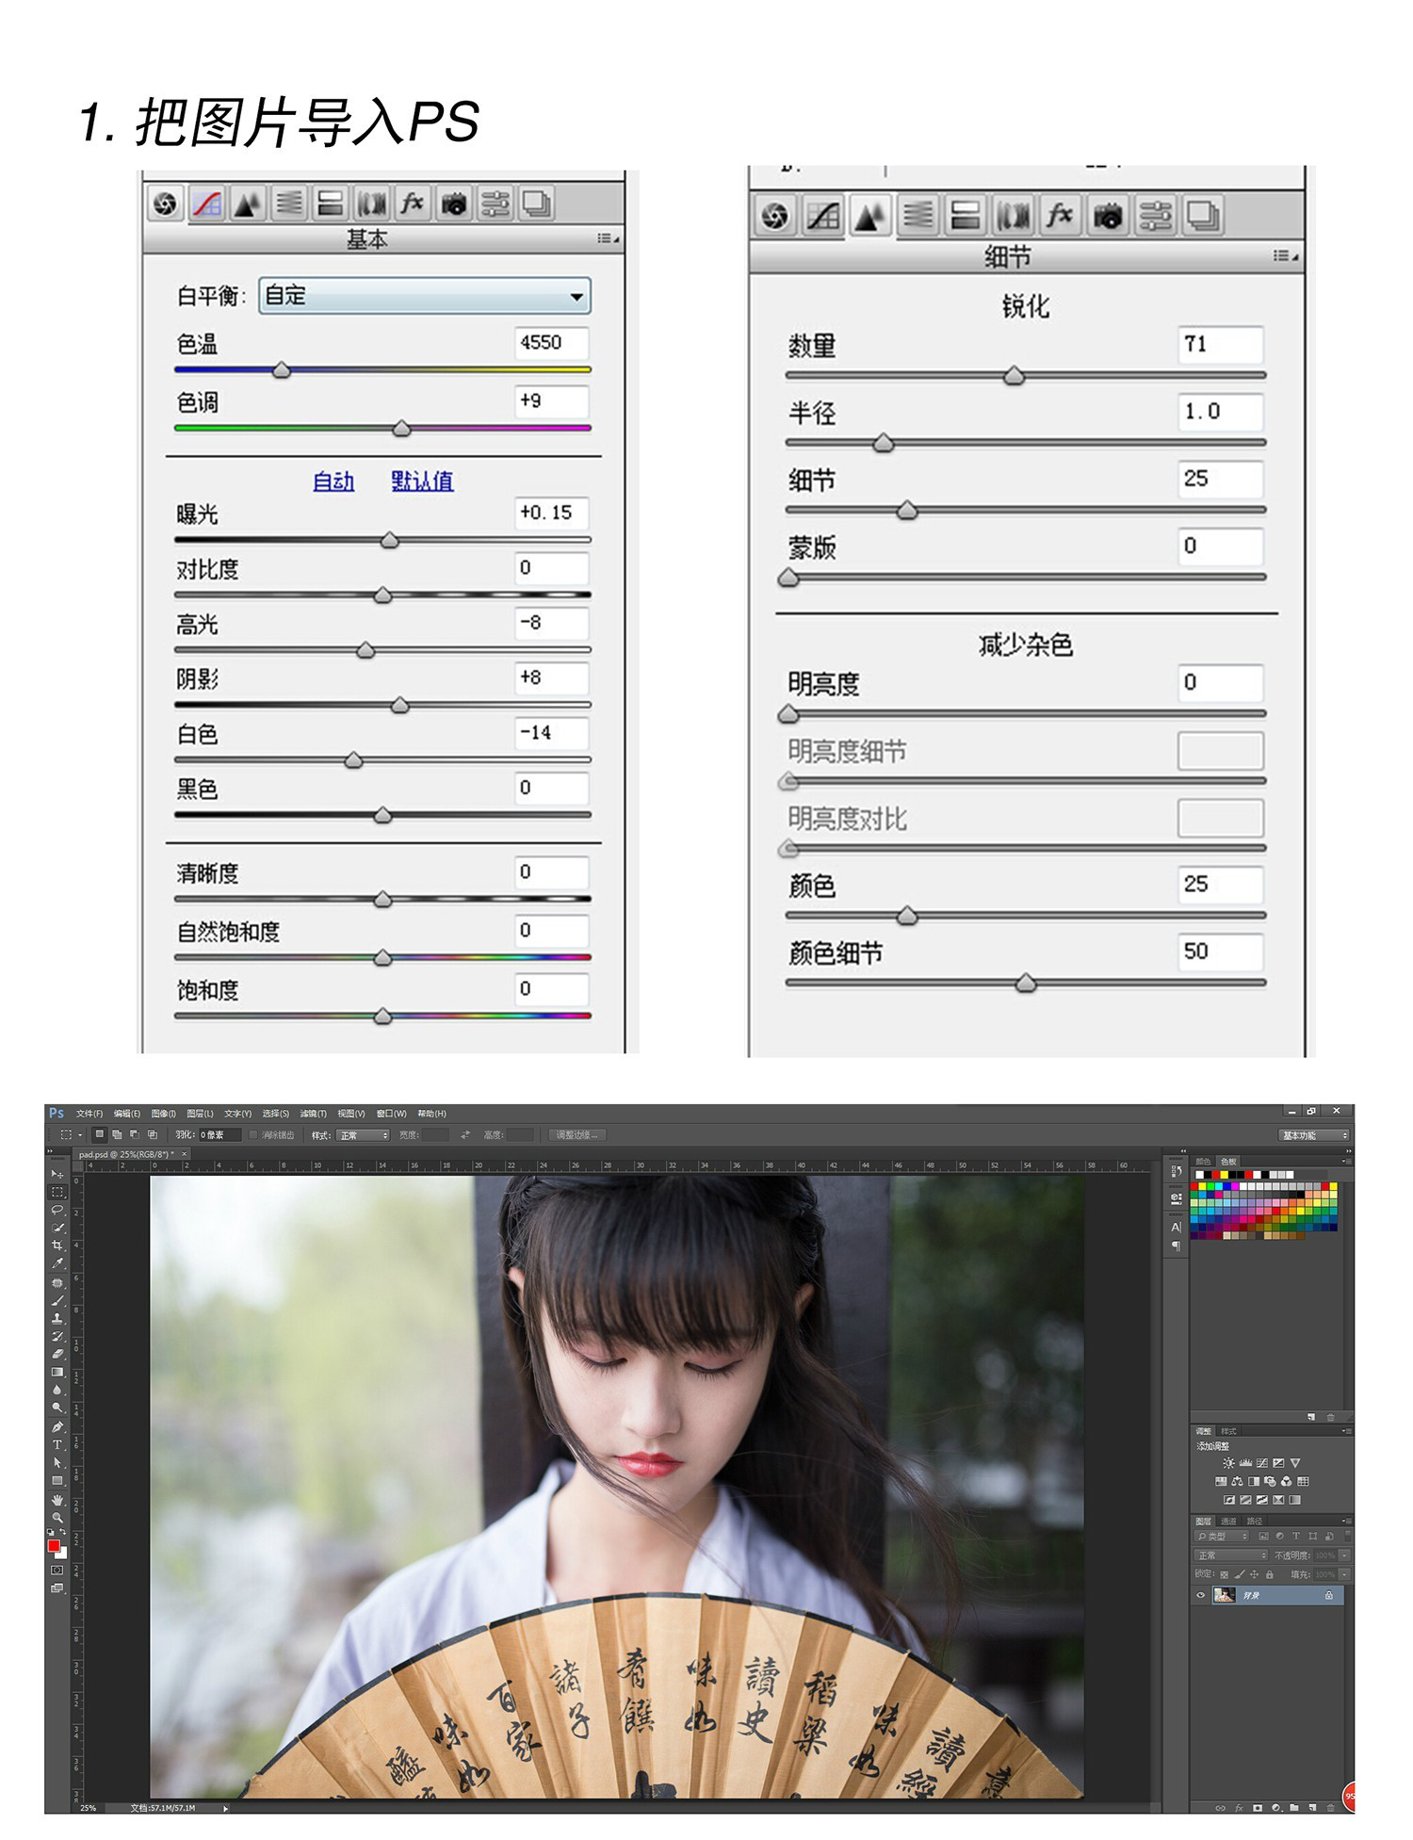This screenshot has width=1413, height=1840.
Task: Select the Gradient tool
Action: pyautogui.click(x=57, y=1371)
